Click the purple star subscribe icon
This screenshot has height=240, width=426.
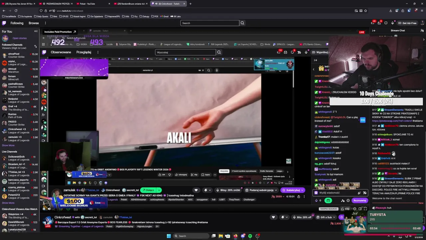[341, 217]
